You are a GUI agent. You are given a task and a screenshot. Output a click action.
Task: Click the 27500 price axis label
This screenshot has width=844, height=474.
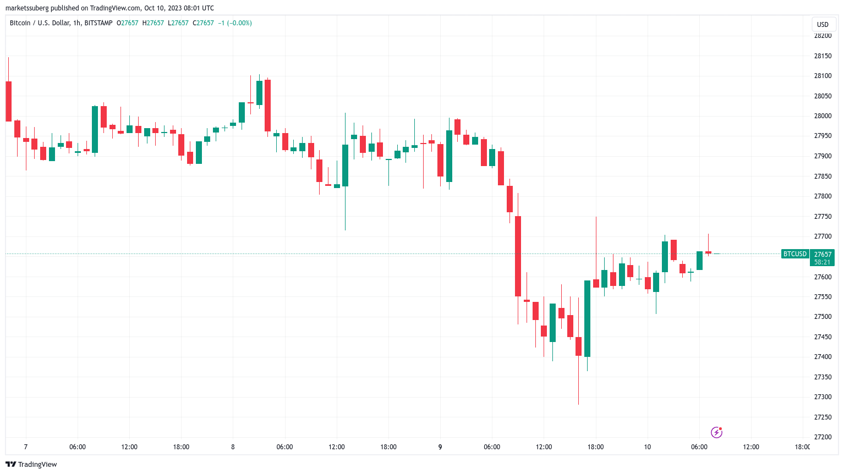pyautogui.click(x=823, y=317)
